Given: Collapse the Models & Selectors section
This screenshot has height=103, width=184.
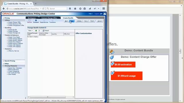Looking at the screenshot, I should (4, 35).
